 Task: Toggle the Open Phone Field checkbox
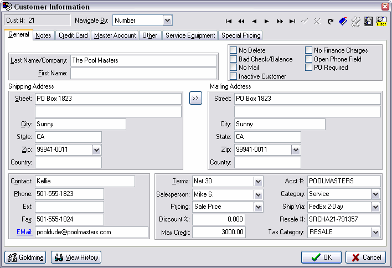[x=308, y=59]
